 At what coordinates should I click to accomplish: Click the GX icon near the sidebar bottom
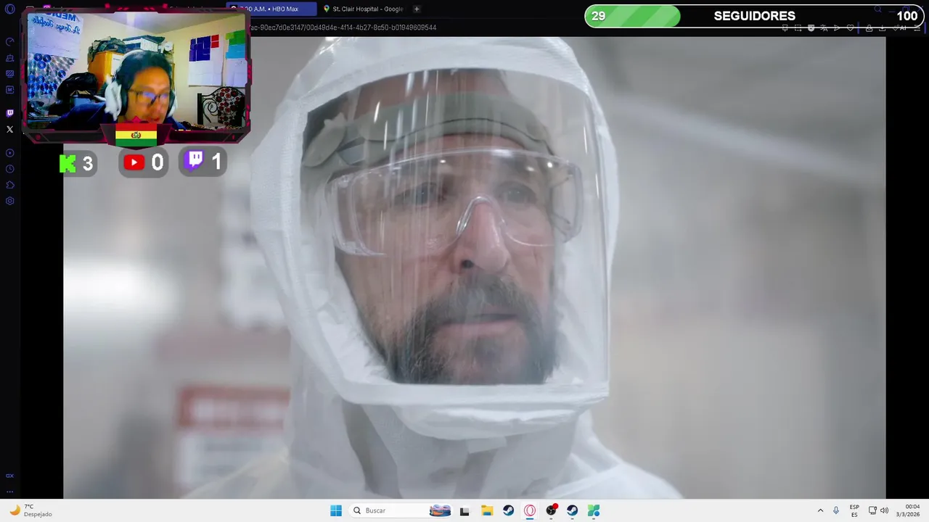point(9,476)
